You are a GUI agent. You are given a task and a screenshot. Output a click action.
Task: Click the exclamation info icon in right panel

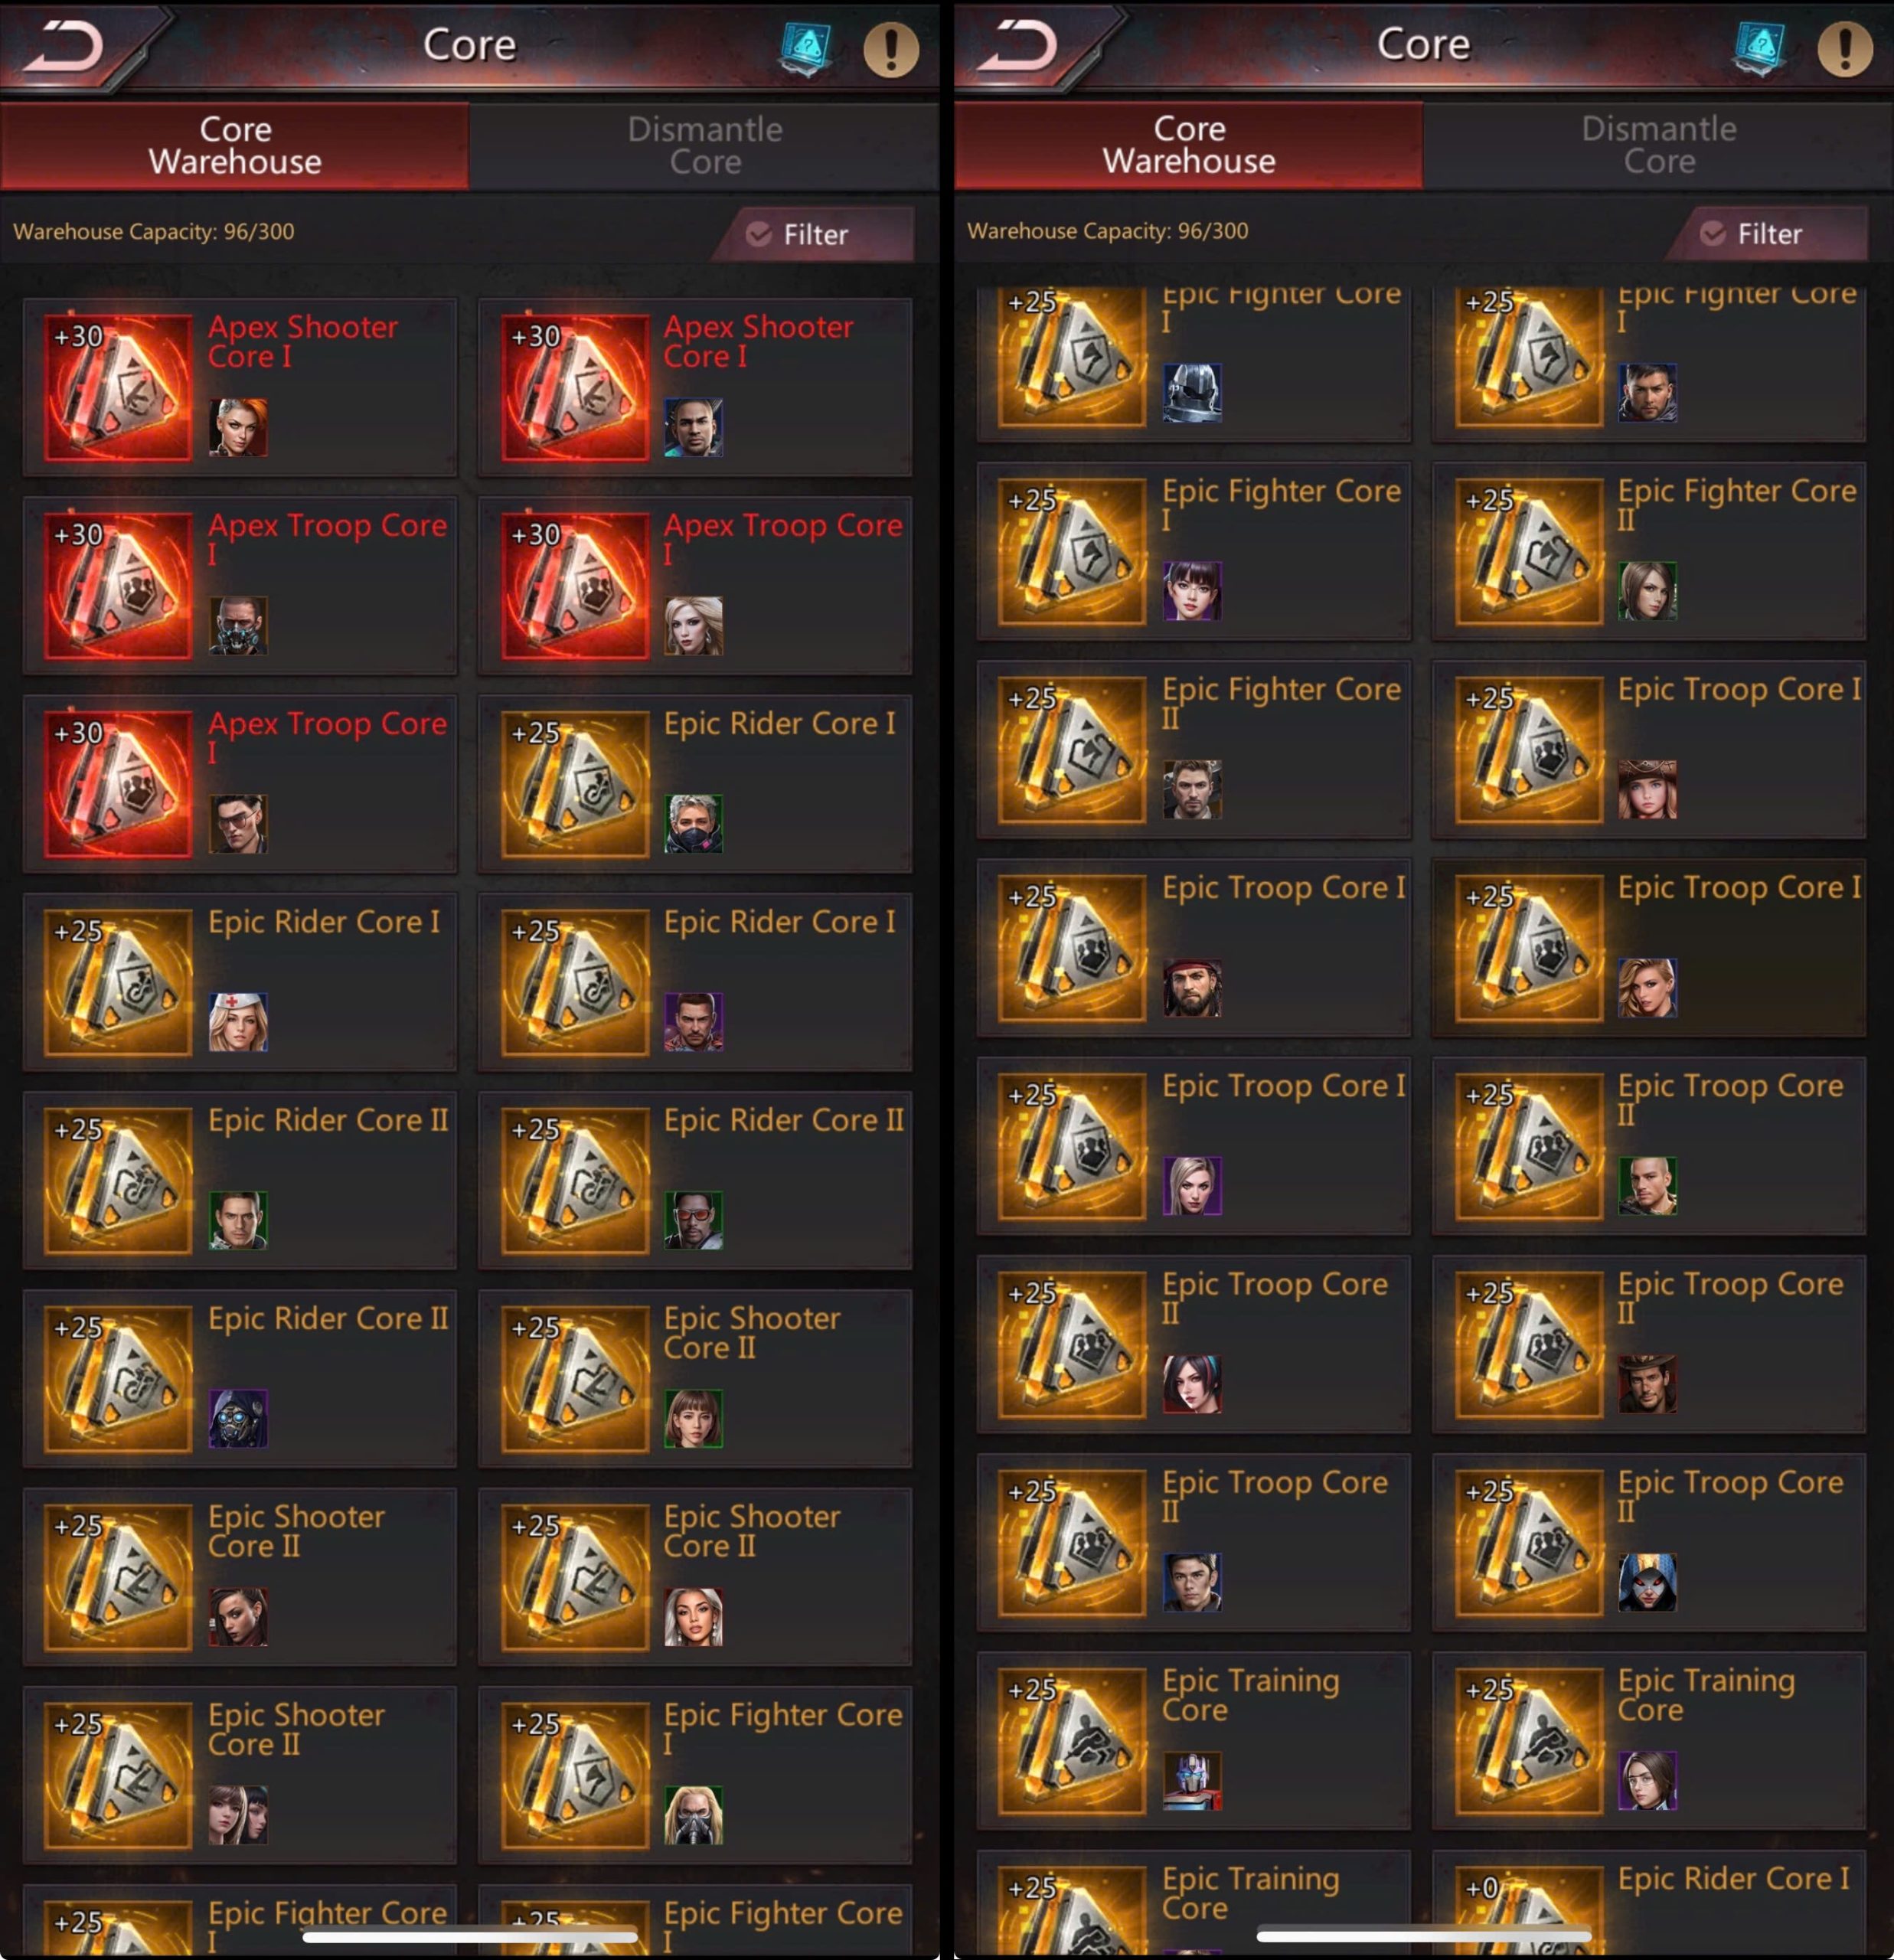1845,49
